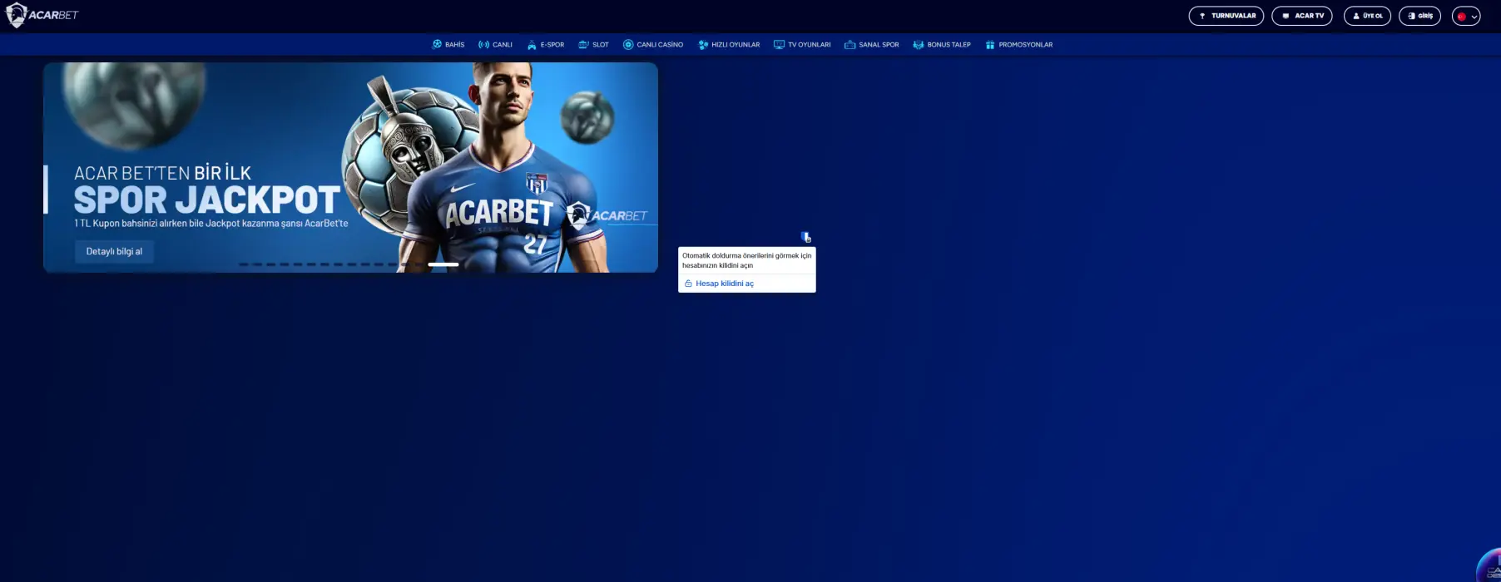This screenshot has height=582, width=1501.
Task: Open the Bonus Talep menu item
Action: tap(942, 45)
